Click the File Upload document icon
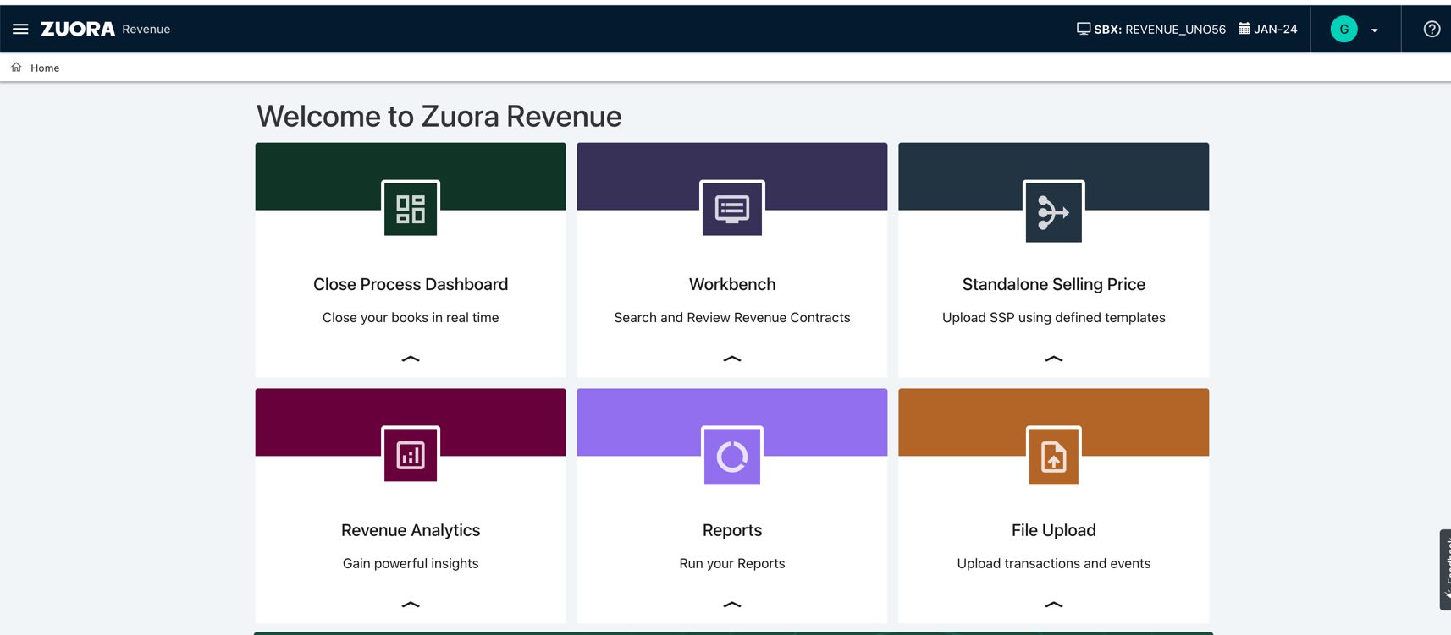 tap(1054, 456)
